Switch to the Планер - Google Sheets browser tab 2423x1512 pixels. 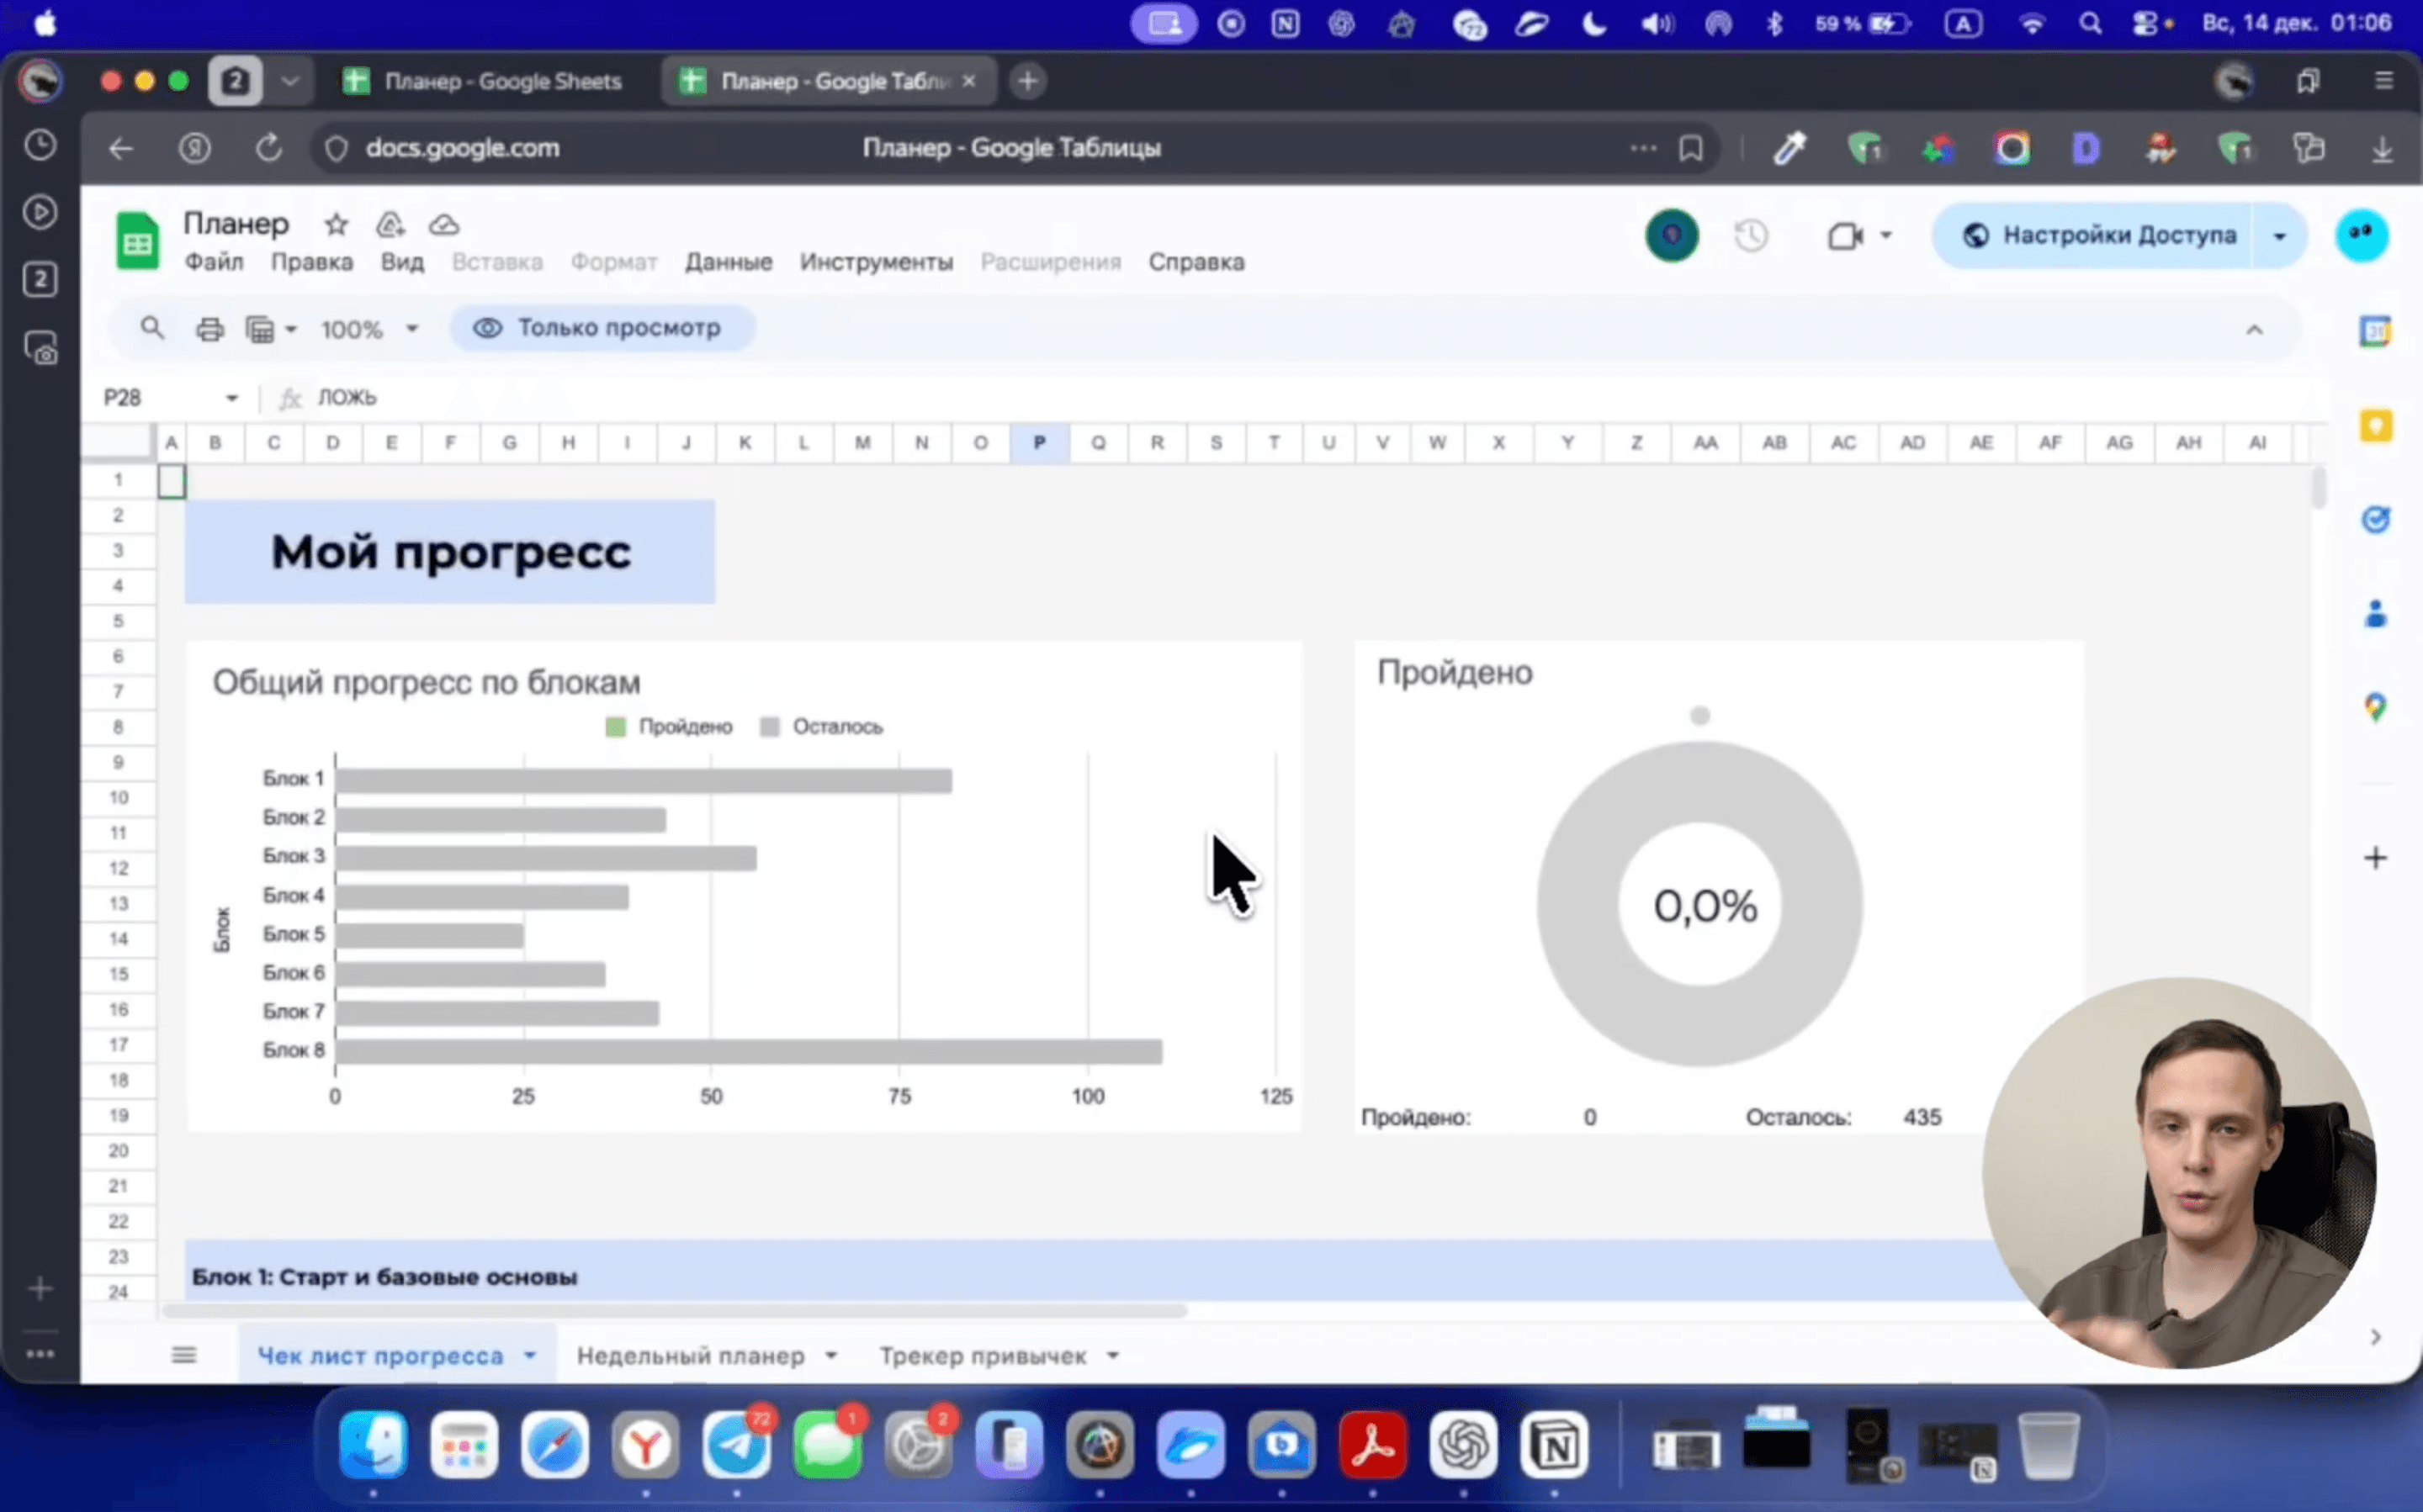pos(485,81)
